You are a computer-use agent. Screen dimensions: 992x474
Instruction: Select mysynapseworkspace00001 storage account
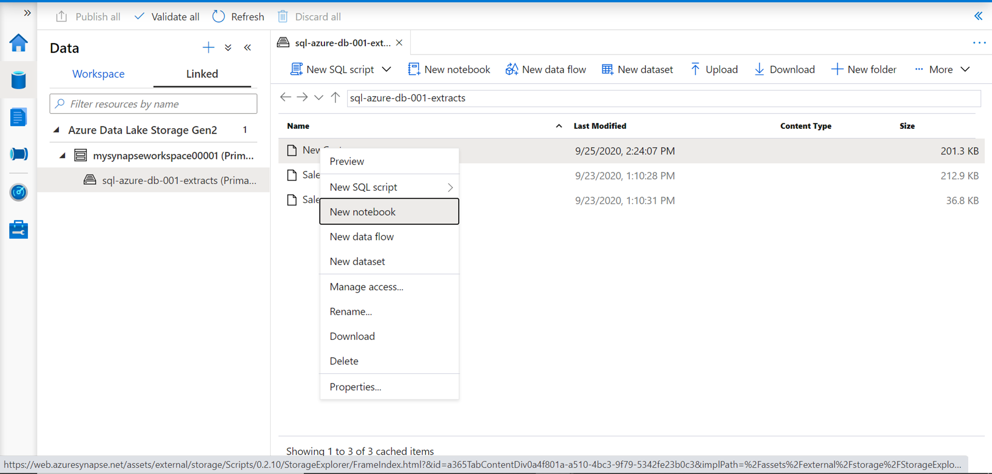tap(173, 156)
